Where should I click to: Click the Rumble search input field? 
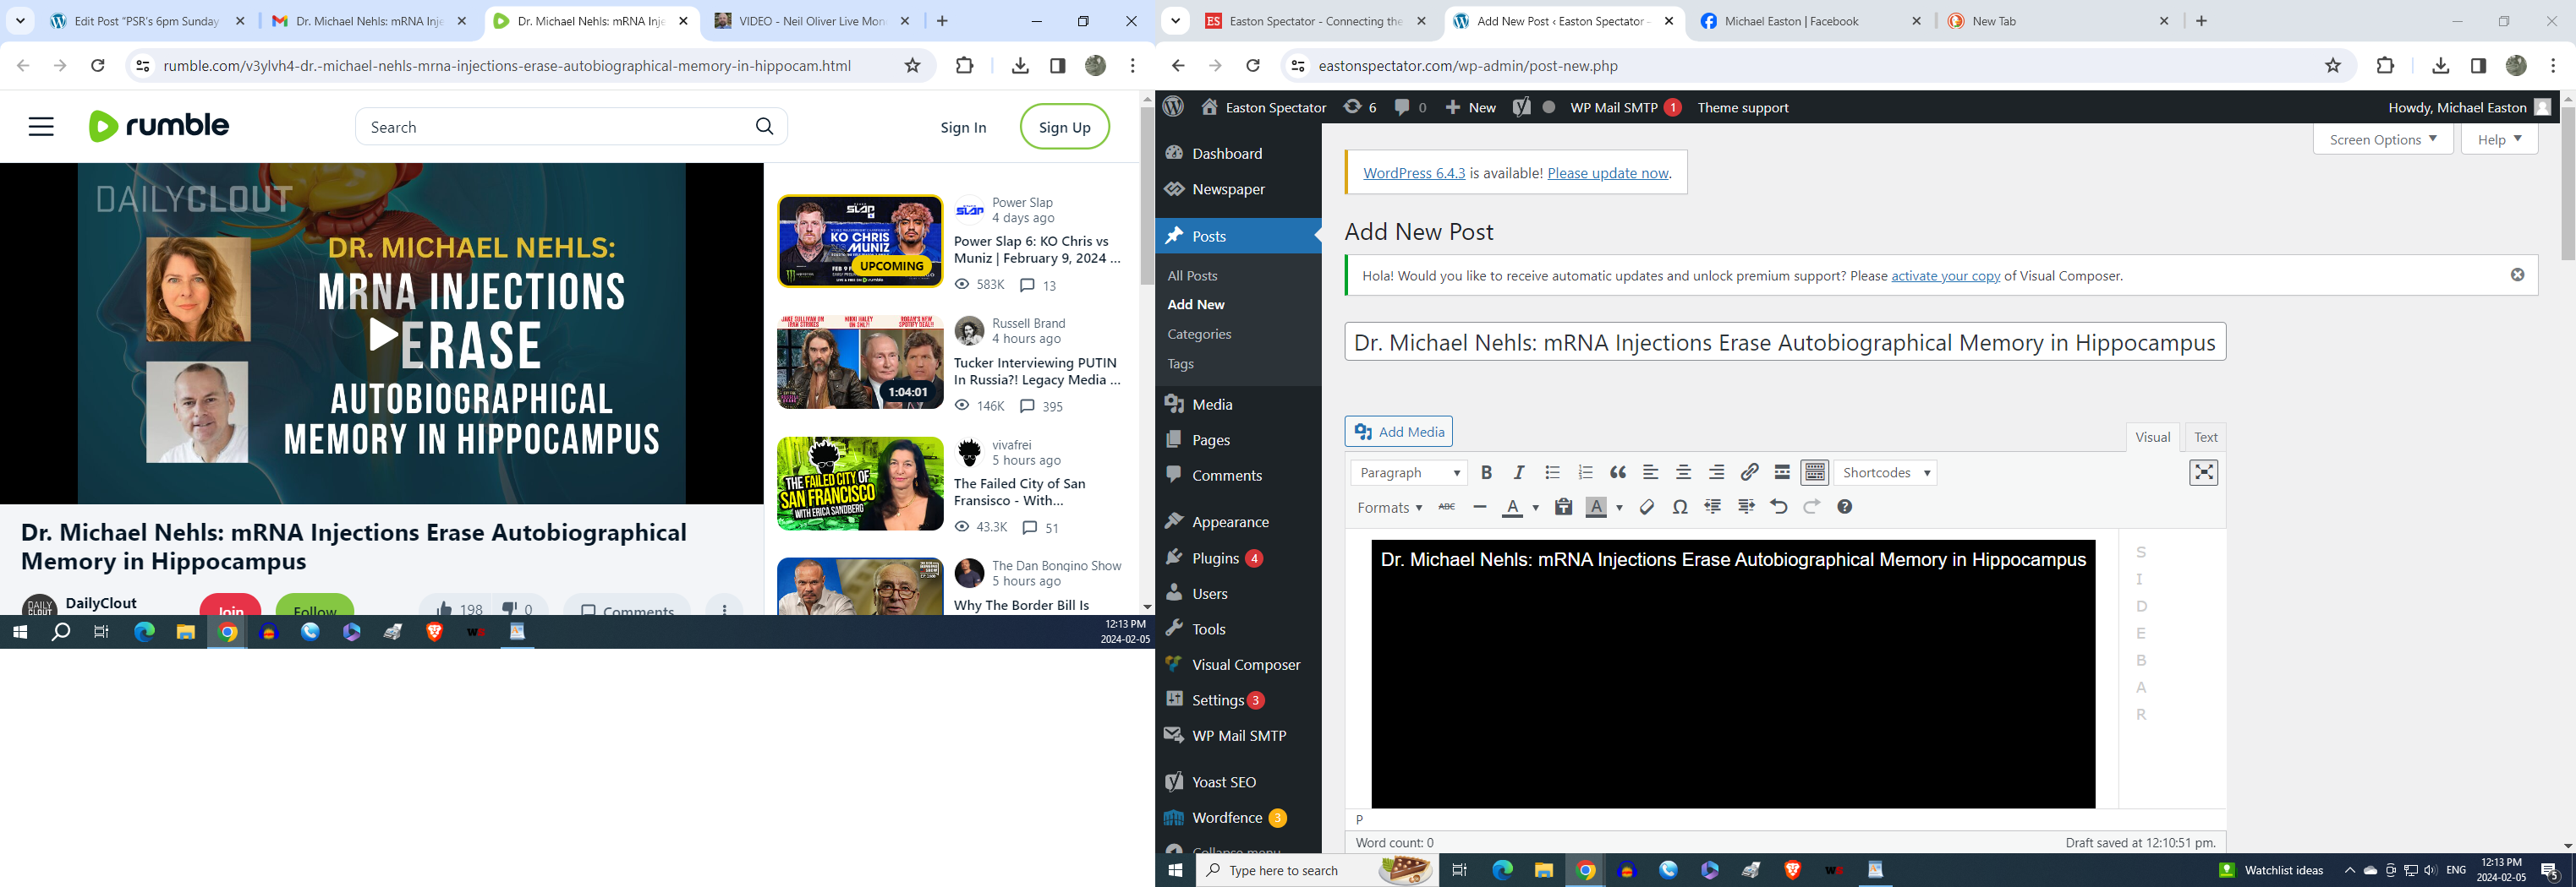click(555, 127)
